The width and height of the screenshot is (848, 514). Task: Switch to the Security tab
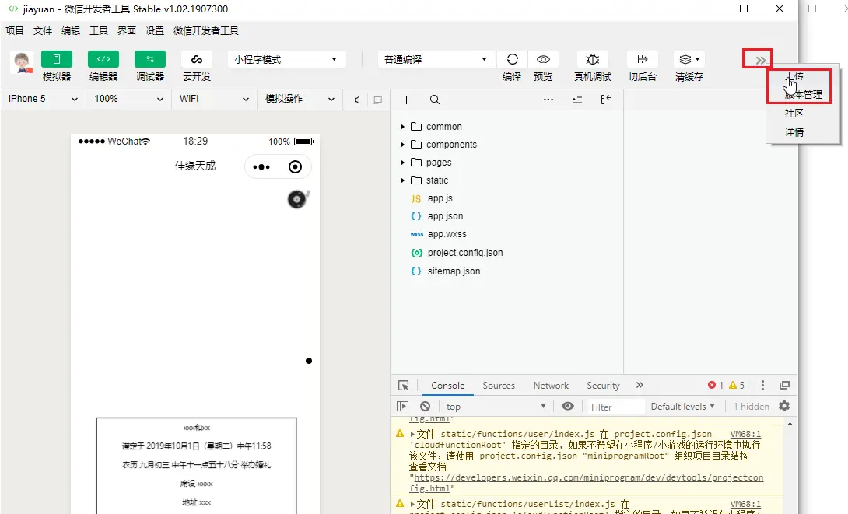(x=603, y=386)
